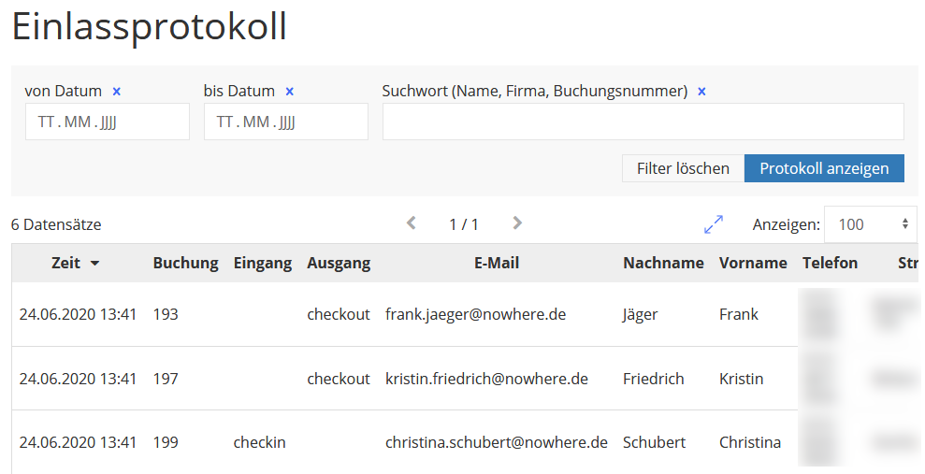Expand table to fullscreen view
The height and width of the screenshot is (474, 925).
(714, 224)
